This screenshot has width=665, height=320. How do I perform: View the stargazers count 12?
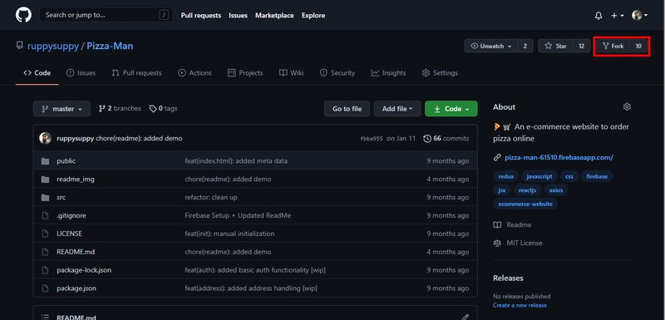(x=581, y=46)
